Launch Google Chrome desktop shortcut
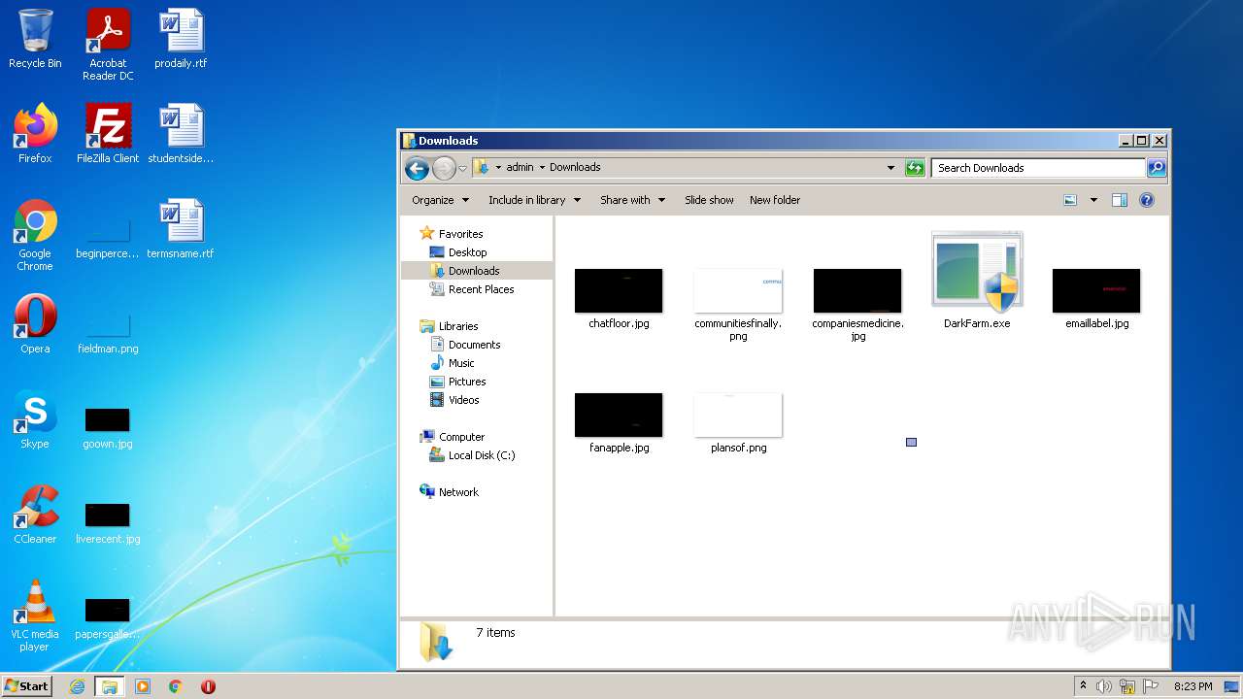 click(x=35, y=235)
